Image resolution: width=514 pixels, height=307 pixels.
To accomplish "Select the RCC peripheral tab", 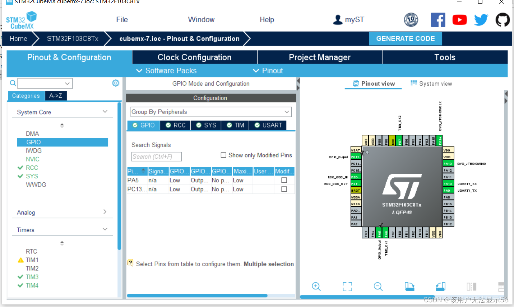I will click(x=176, y=125).
